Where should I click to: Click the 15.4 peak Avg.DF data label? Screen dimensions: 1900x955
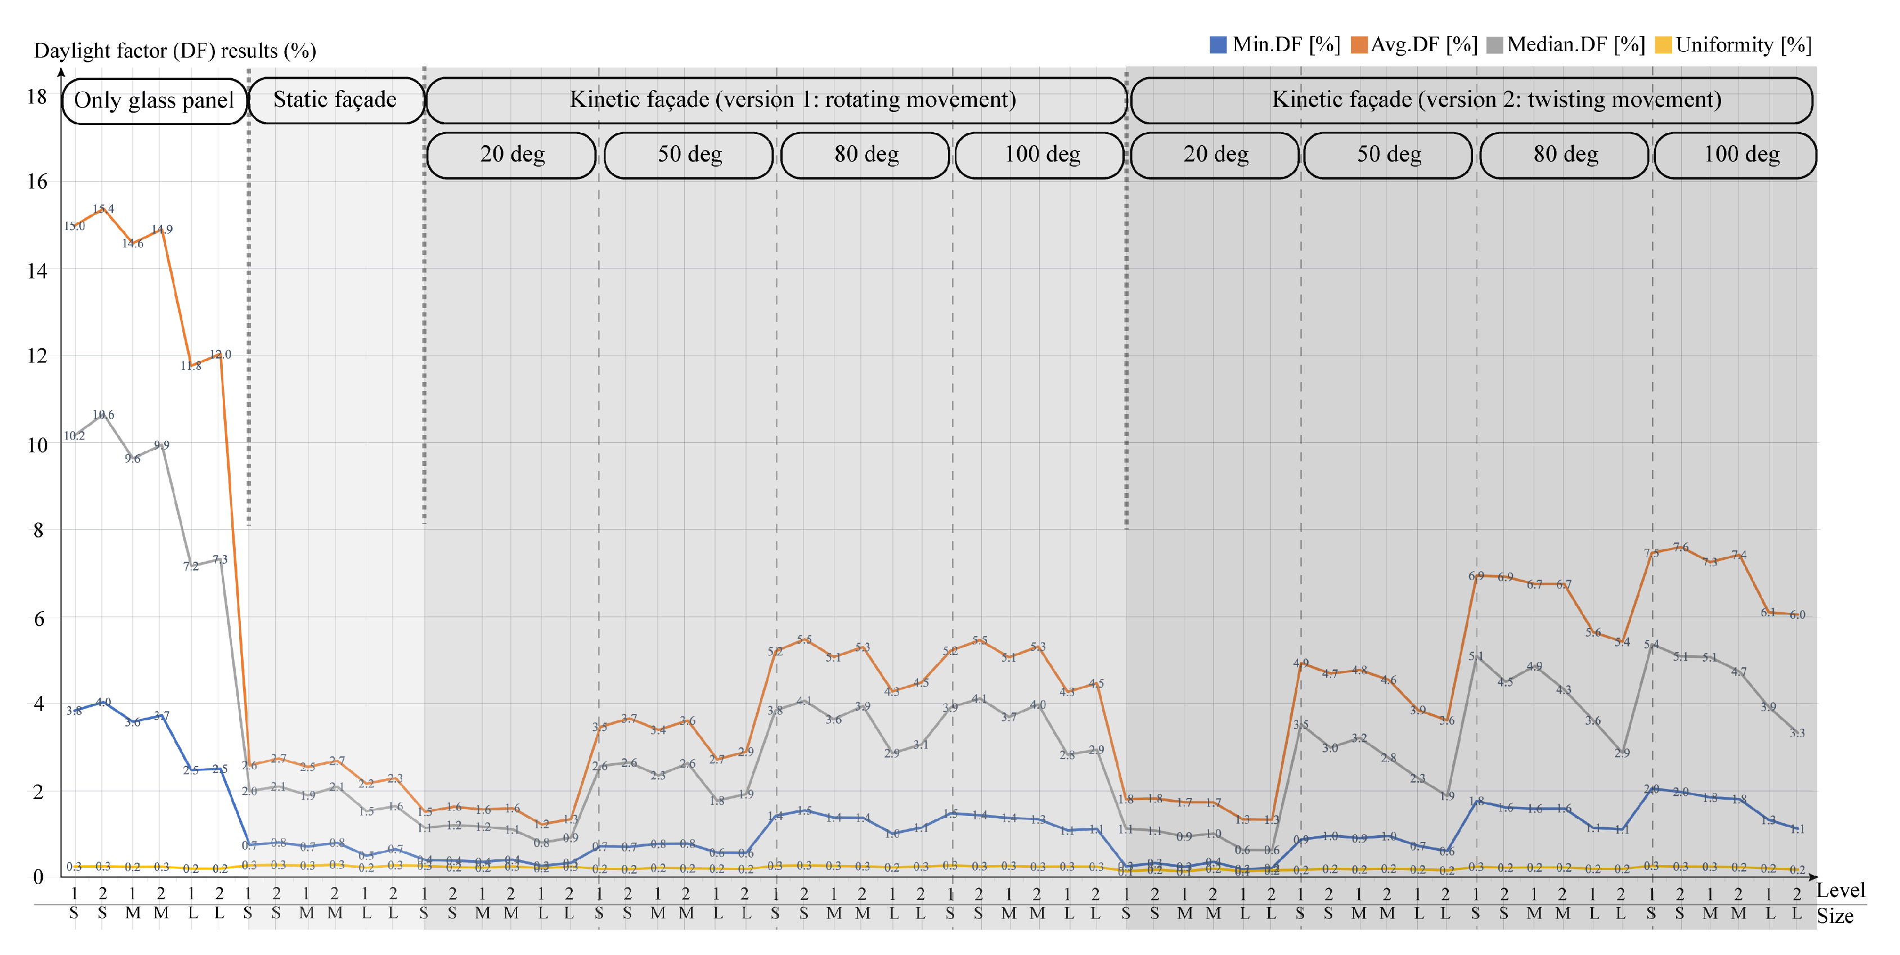[x=104, y=209]
